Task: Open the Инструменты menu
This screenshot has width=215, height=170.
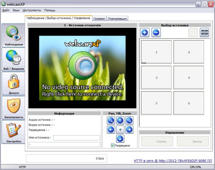Action: [x=32, y=10]
